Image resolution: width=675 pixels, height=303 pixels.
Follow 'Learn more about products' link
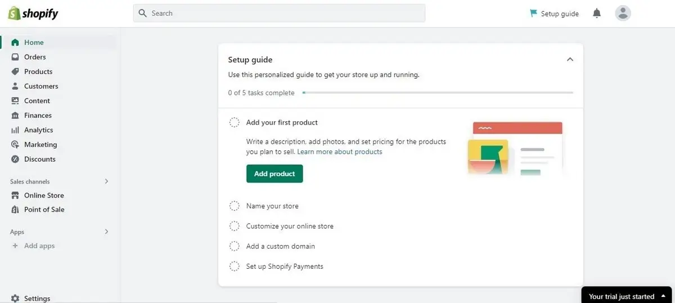[x=340, y=152]
